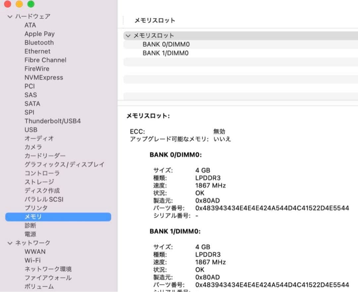
Task: Select ストレージ in the sidebar
Action: pos(39,182)
